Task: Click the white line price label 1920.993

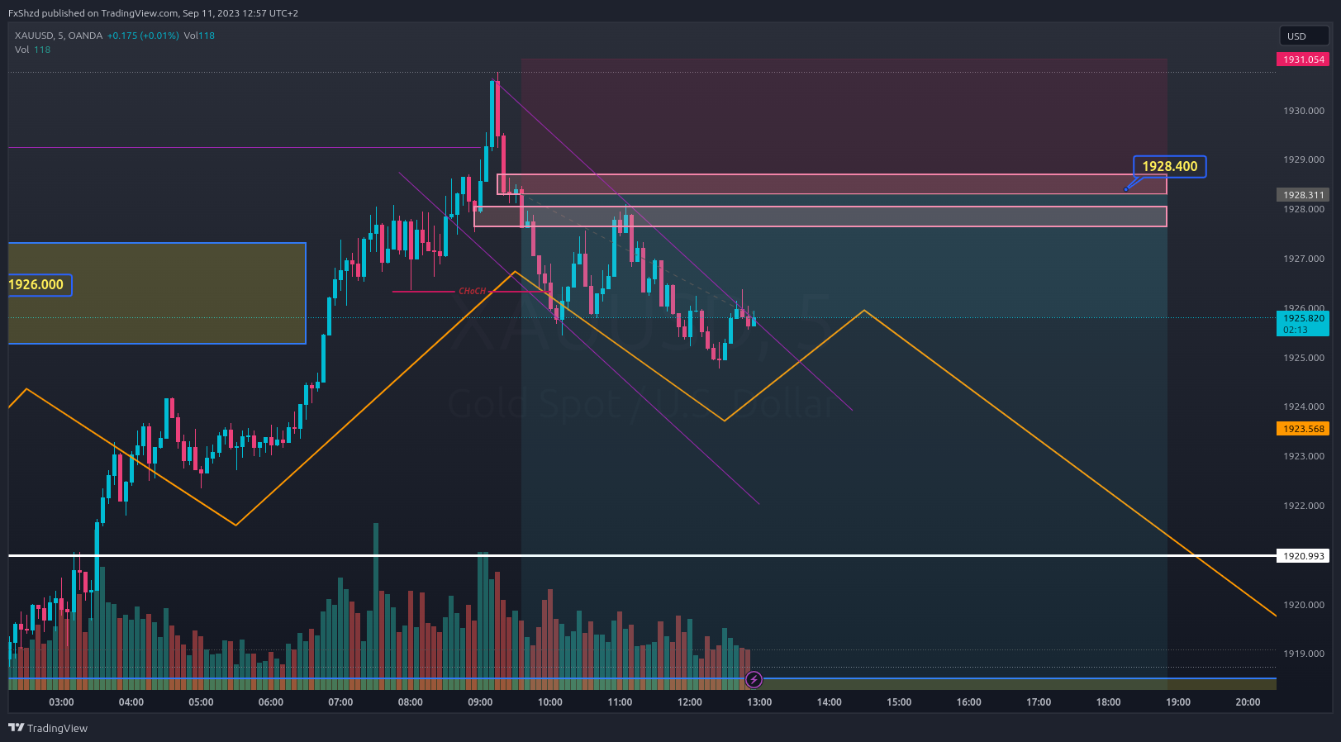Action: [1303, 556]
